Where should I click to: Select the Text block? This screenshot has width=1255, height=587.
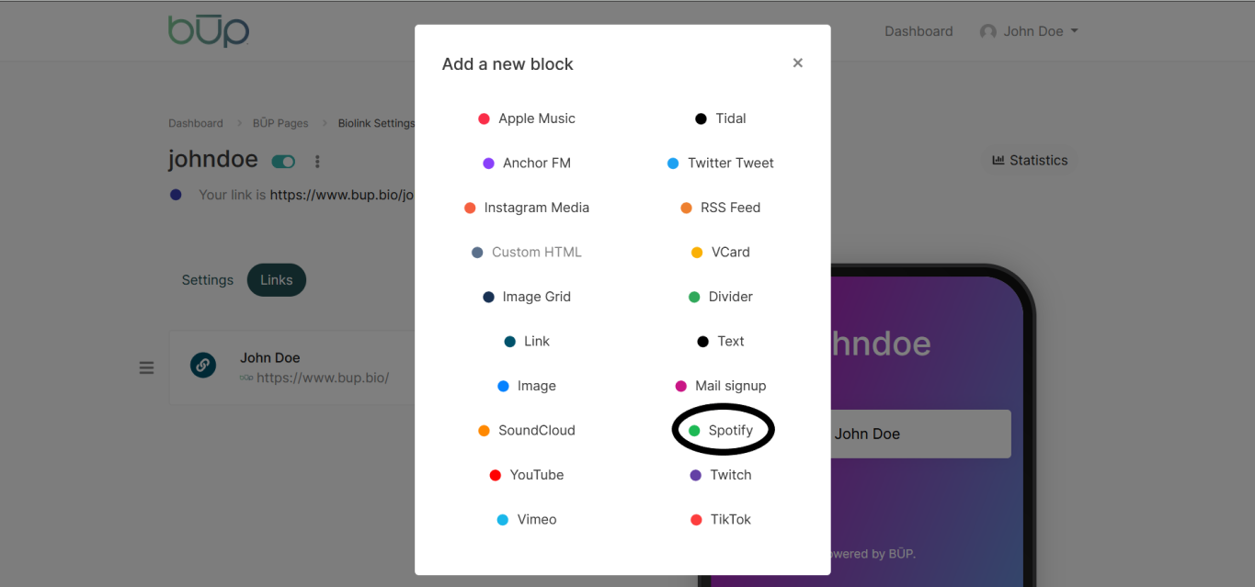coord(721,341)
